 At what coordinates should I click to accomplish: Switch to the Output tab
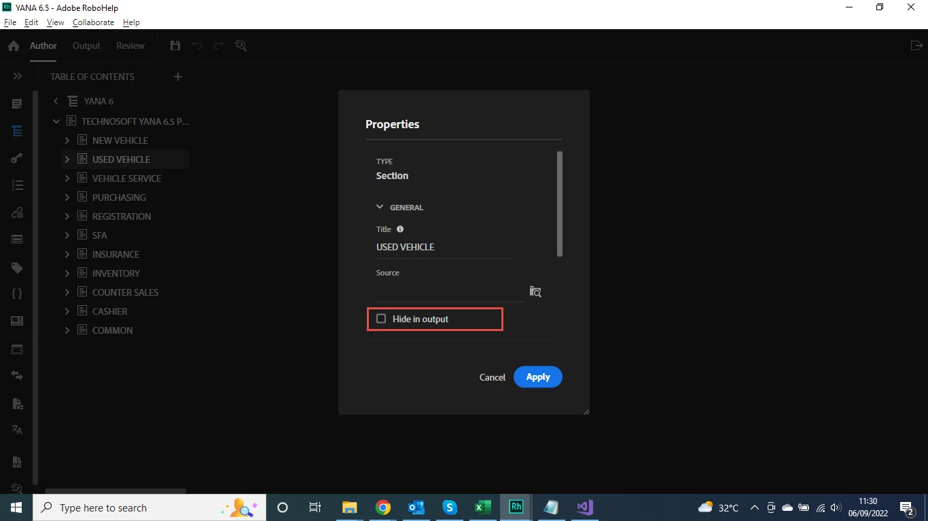click(86, 45)
